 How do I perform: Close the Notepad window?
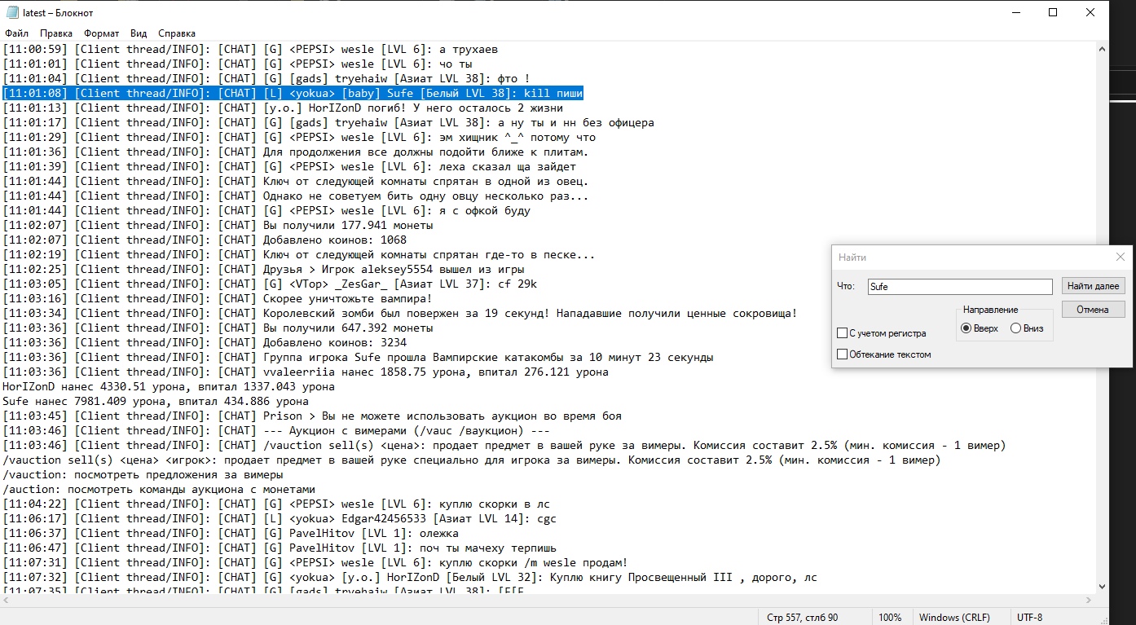point(1090,13)
